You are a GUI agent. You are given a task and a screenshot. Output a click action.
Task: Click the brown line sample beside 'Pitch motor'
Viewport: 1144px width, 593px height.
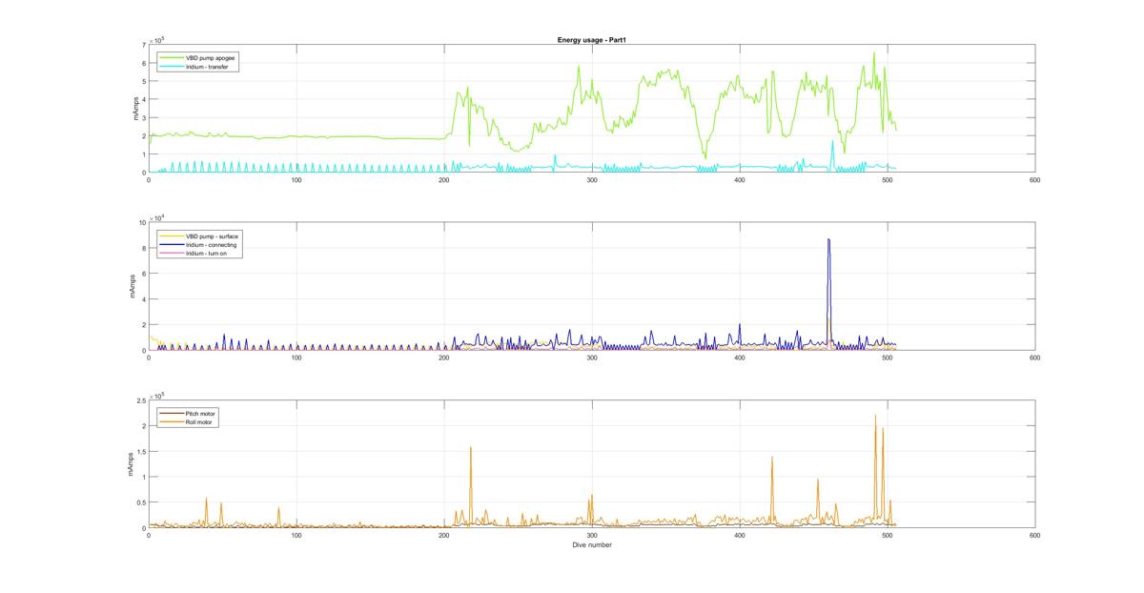click(172, 414)
